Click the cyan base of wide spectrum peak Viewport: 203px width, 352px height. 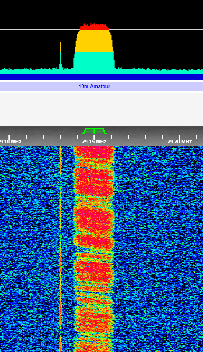(94, 60)
